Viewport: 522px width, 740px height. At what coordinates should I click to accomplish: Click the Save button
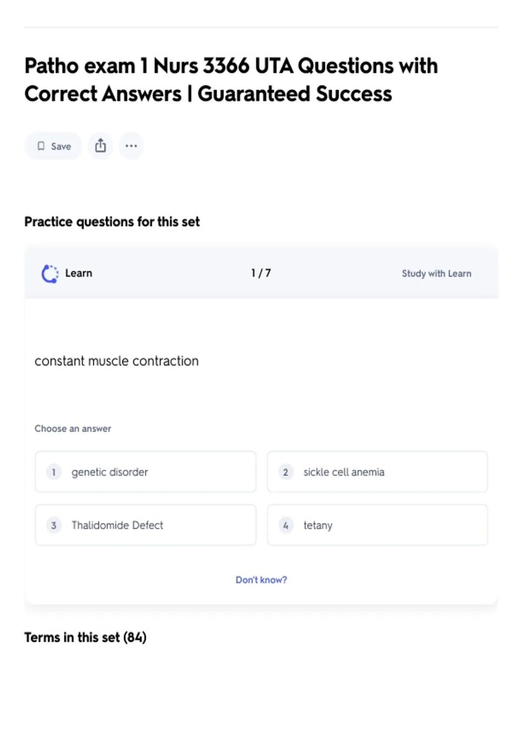pyautogui.click(x=53, y=146)
